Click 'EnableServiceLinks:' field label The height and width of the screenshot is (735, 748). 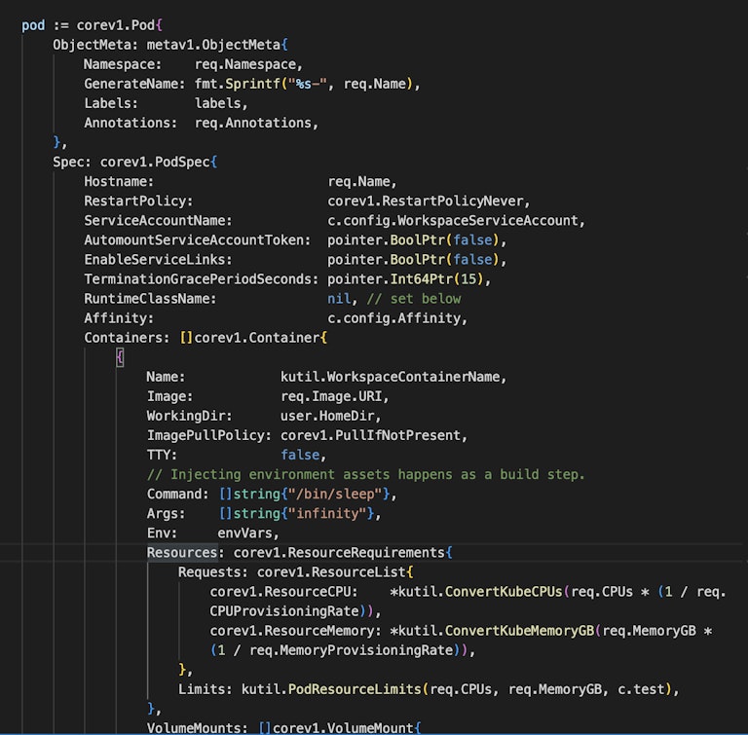[158, 260]
